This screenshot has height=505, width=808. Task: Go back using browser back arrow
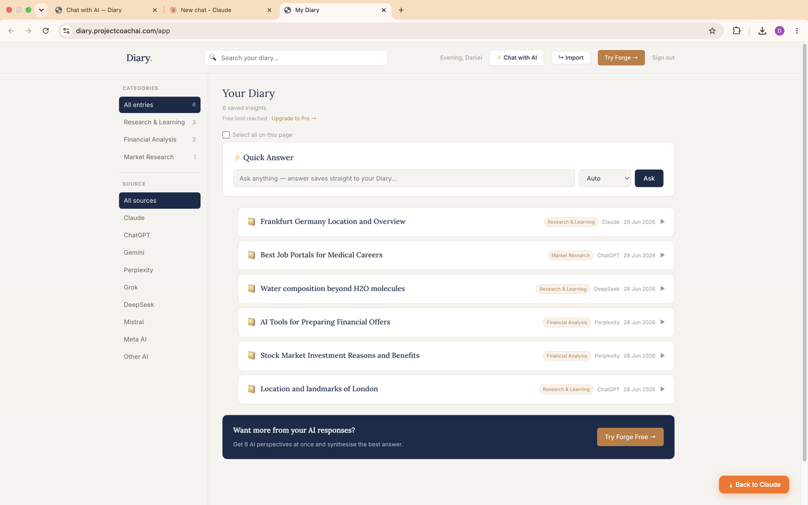(11, 30)
